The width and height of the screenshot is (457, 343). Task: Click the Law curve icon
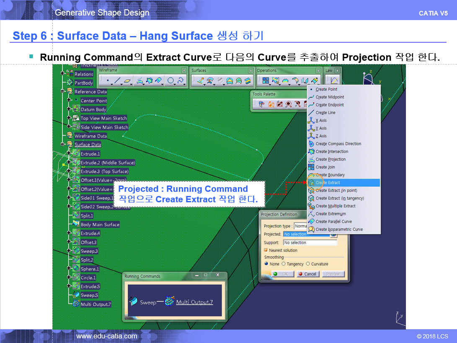[x=334, y=81]
